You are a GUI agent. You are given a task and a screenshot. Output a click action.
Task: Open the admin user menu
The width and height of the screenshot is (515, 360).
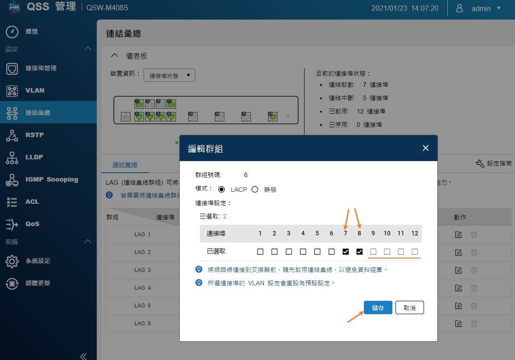481,8
